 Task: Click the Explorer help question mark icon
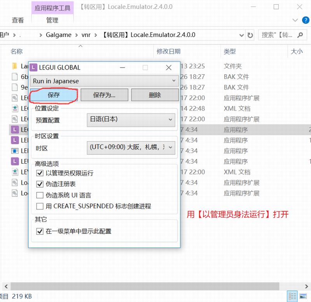tap(304, 20)
